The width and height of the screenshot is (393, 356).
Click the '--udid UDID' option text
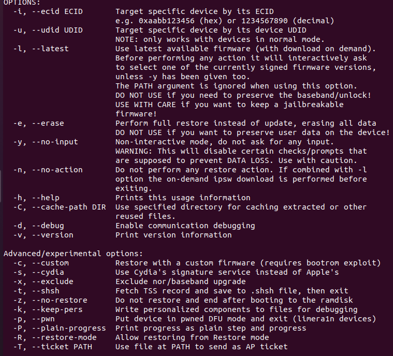(x=57, y=30)
